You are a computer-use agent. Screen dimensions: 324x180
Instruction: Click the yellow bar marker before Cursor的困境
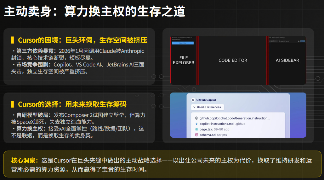pyautogui.click(x=12, y=40)
